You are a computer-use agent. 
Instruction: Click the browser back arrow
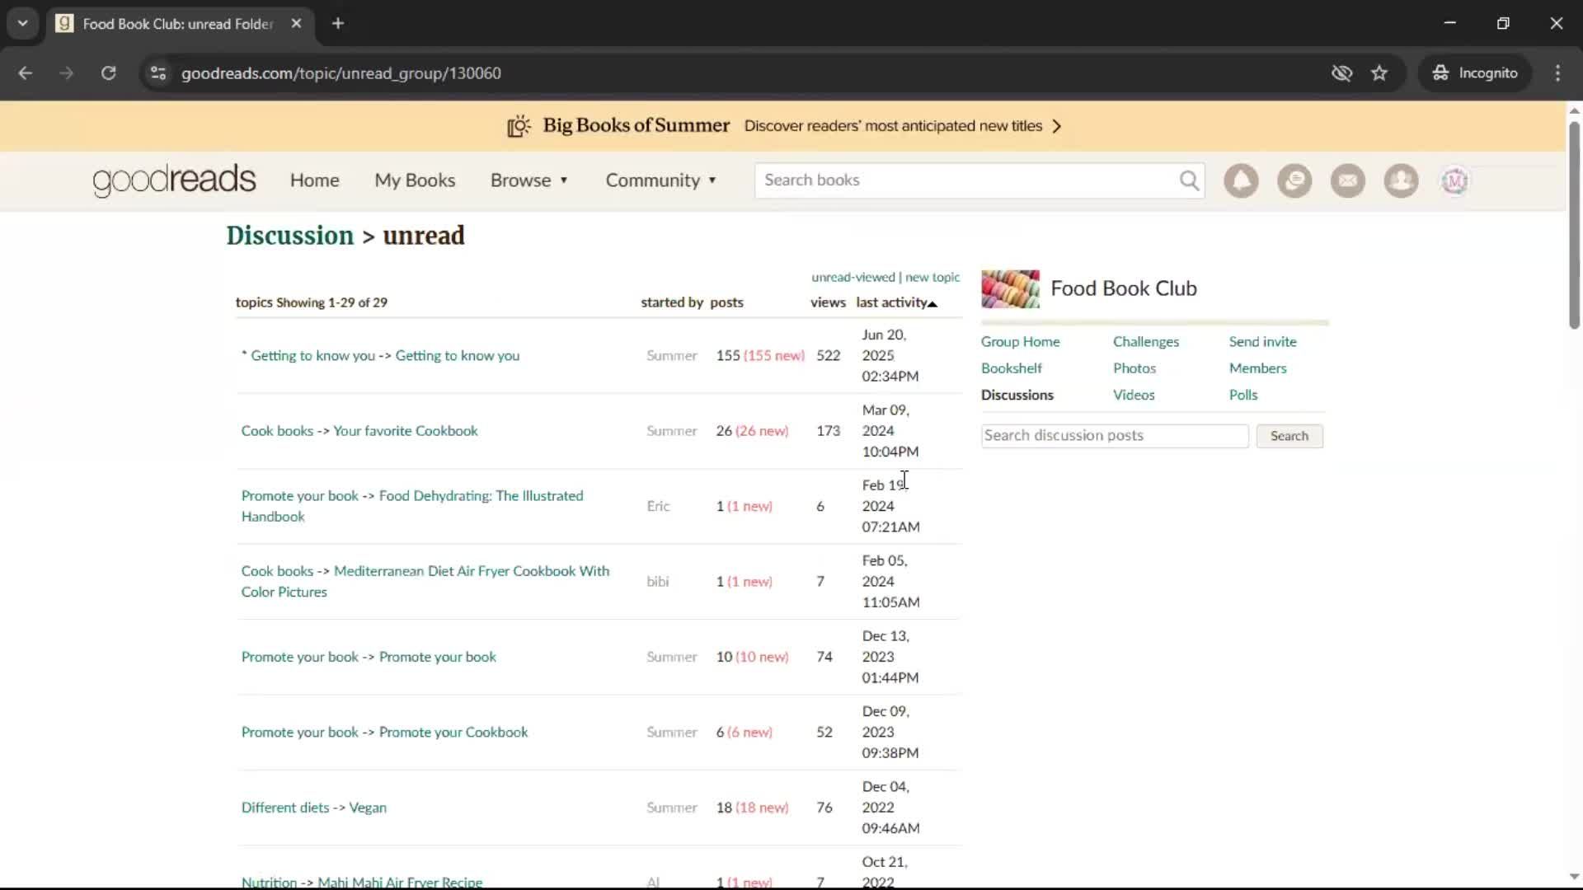[26, 73]
